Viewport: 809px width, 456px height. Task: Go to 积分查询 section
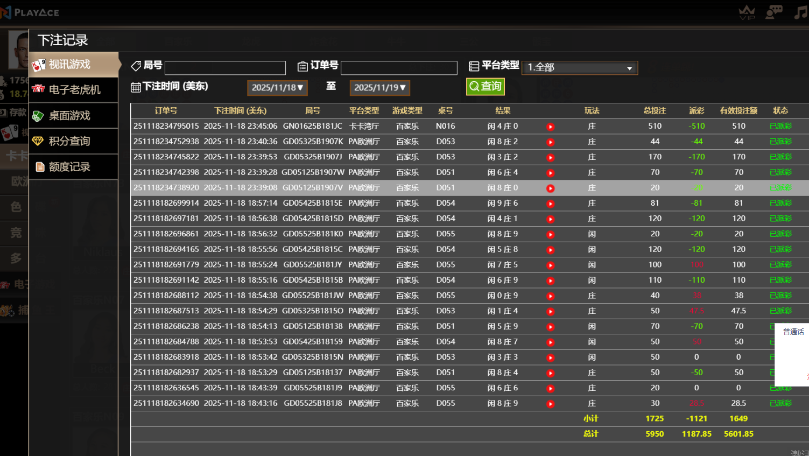(74, 141)
